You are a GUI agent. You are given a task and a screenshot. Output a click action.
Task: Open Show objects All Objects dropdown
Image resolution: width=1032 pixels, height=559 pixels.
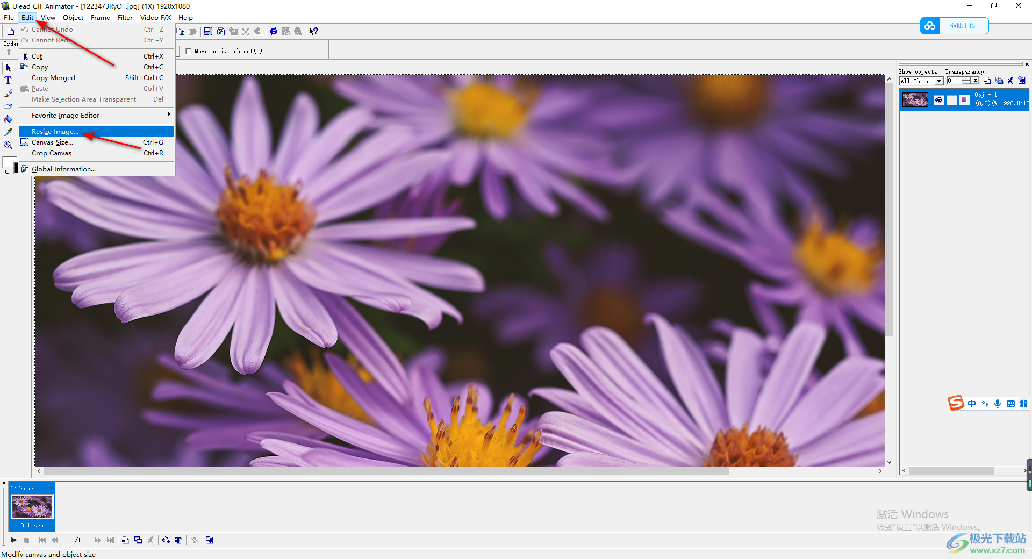(939, 81)
